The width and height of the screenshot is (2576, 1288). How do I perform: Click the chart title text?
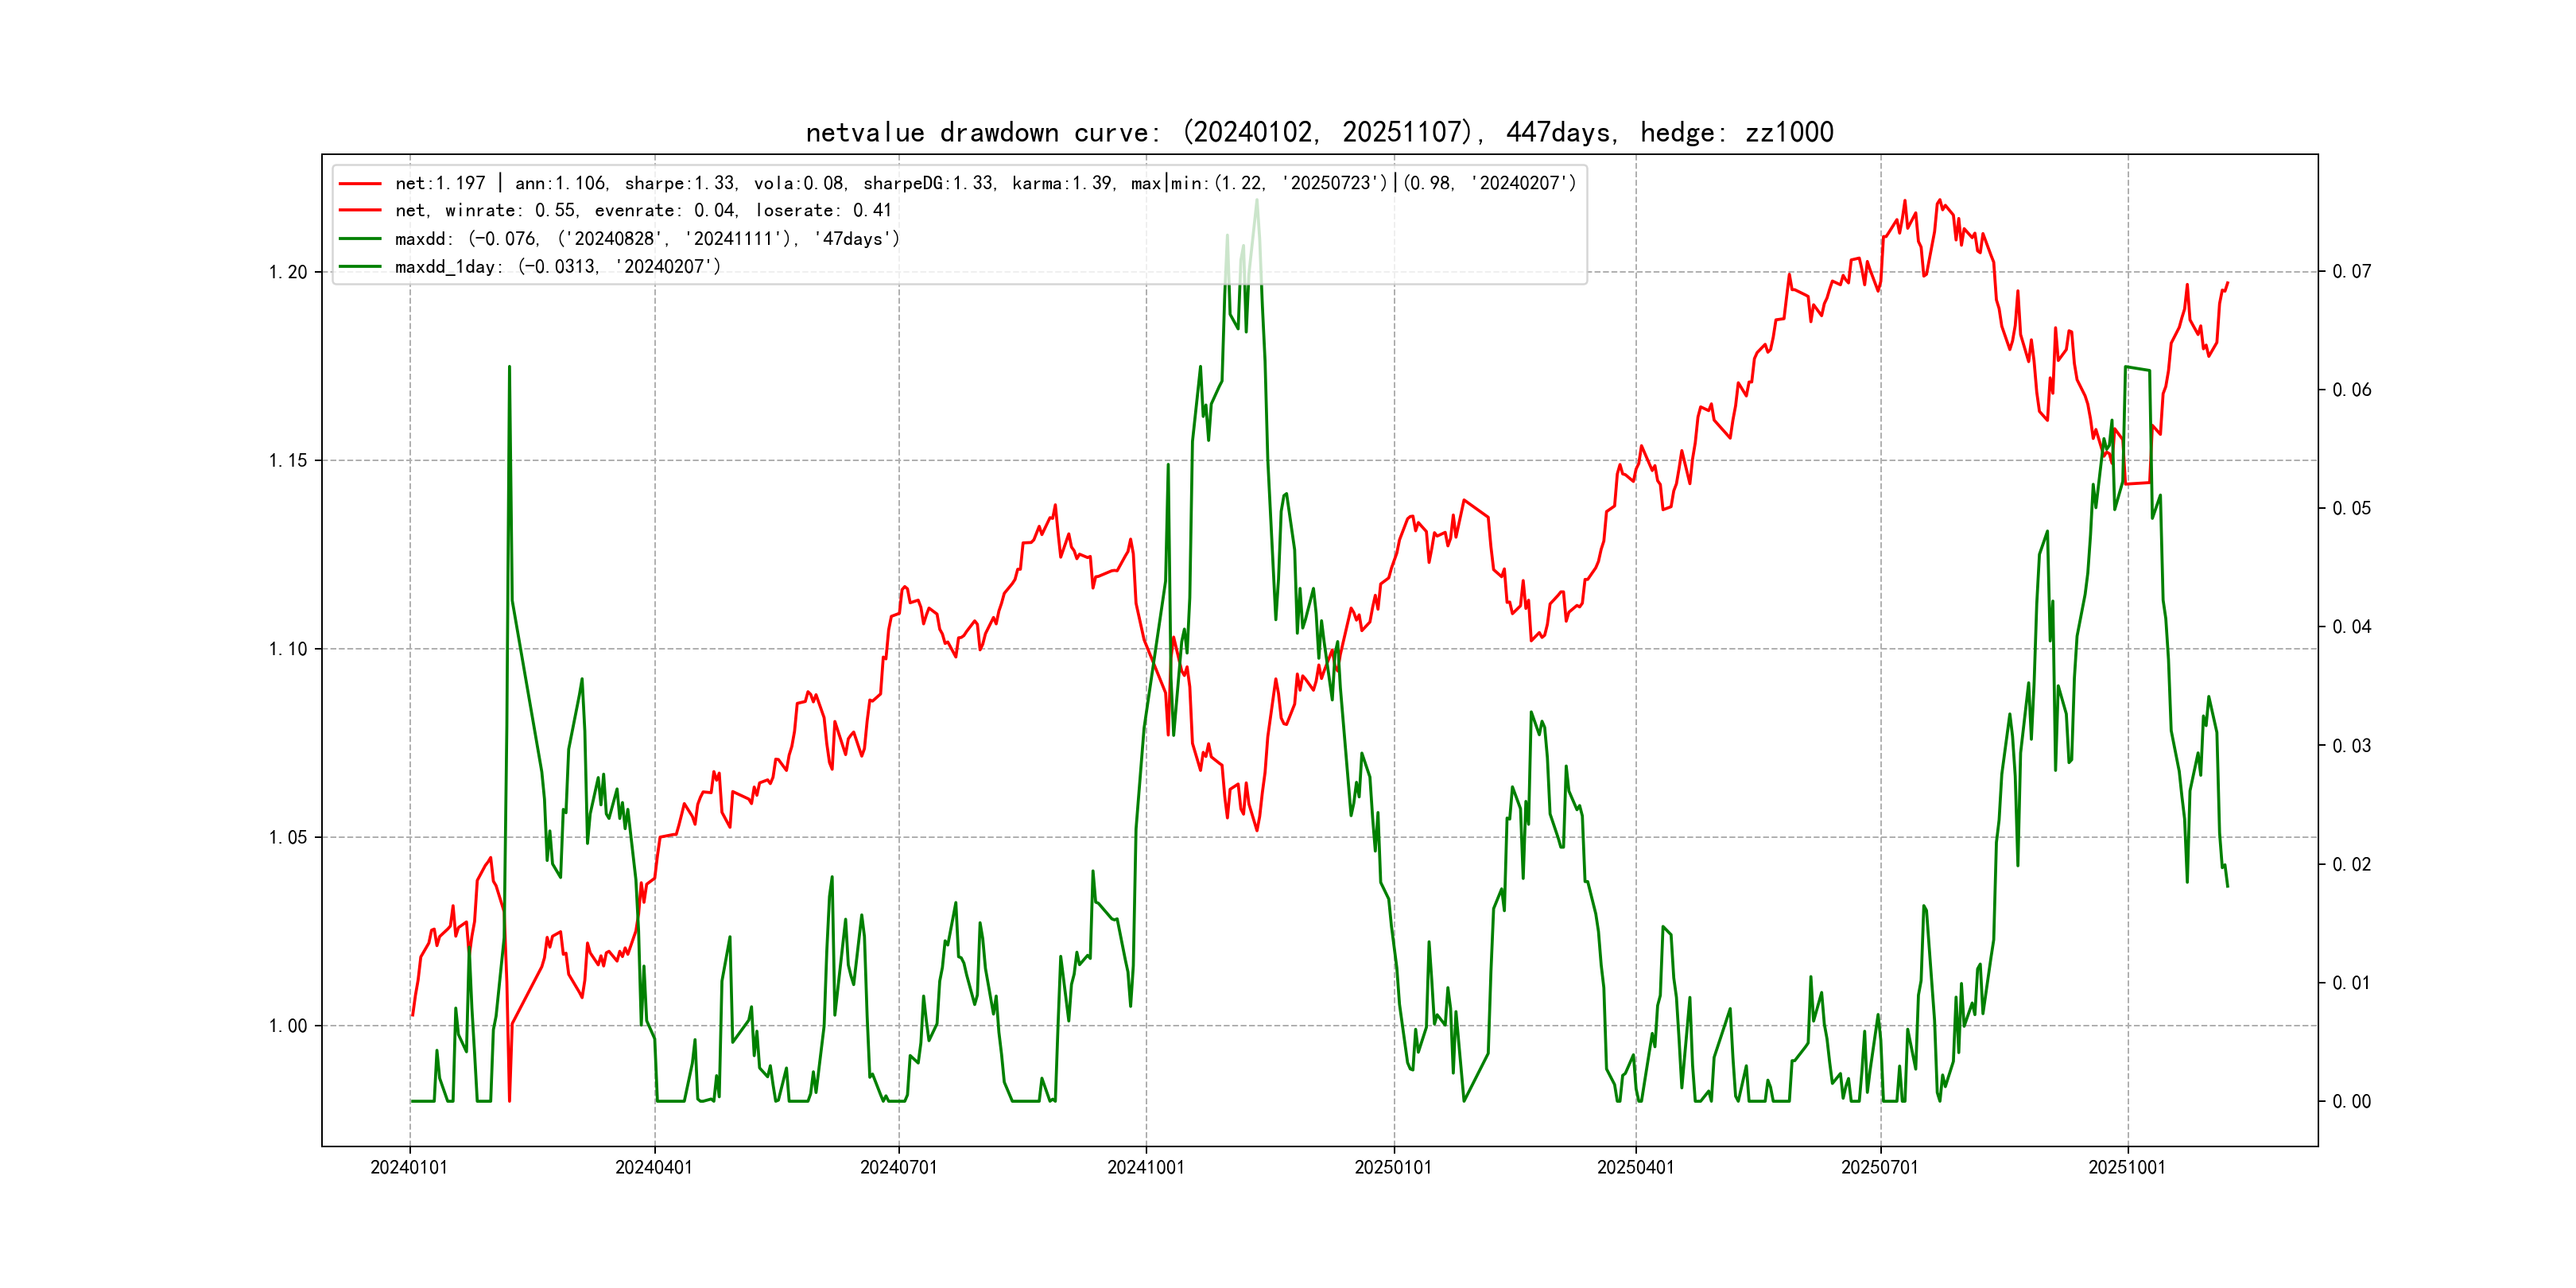(x=1319, y=132)
